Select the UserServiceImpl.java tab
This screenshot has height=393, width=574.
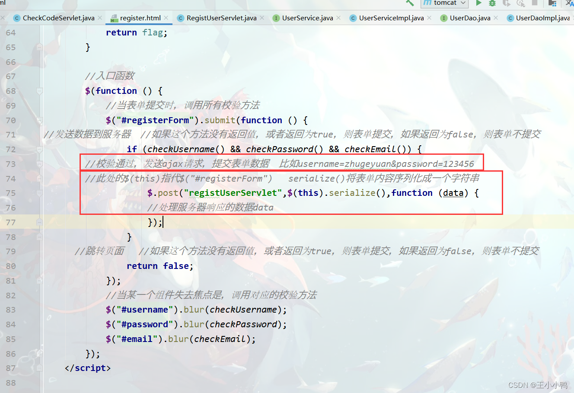pos(391,18)
